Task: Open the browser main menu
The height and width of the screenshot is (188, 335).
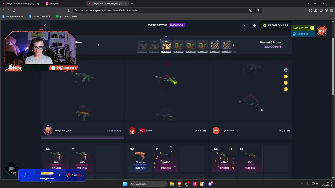Action: (331, 10)
